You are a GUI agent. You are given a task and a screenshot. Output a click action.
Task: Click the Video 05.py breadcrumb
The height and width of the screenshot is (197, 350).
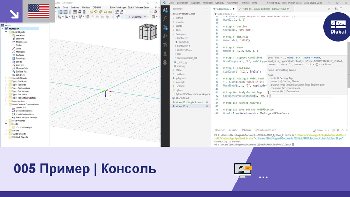[x=224, y=14]
